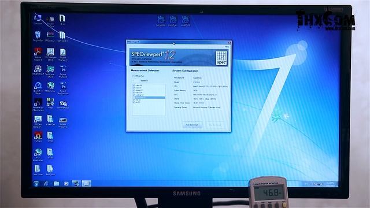The width and height of the screenshot is (370, 208).
Task: Uncheck the snx-02 viewset
Action: click(134, 100)
